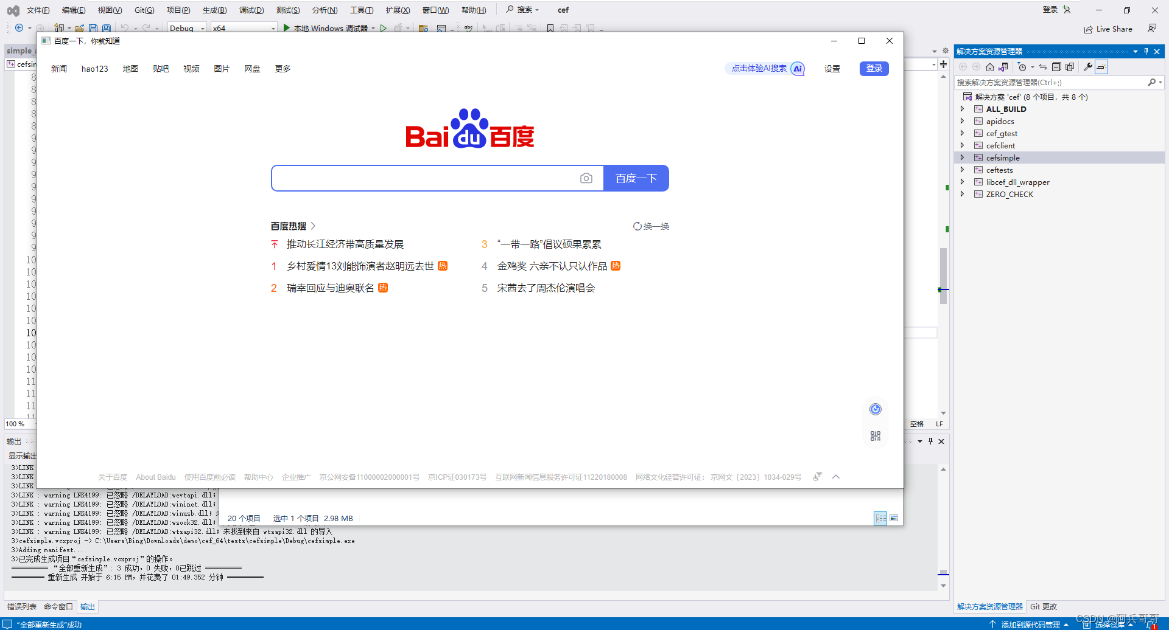Select ZERO_CHECK project in Solution Explorer

coord(1009,194)
